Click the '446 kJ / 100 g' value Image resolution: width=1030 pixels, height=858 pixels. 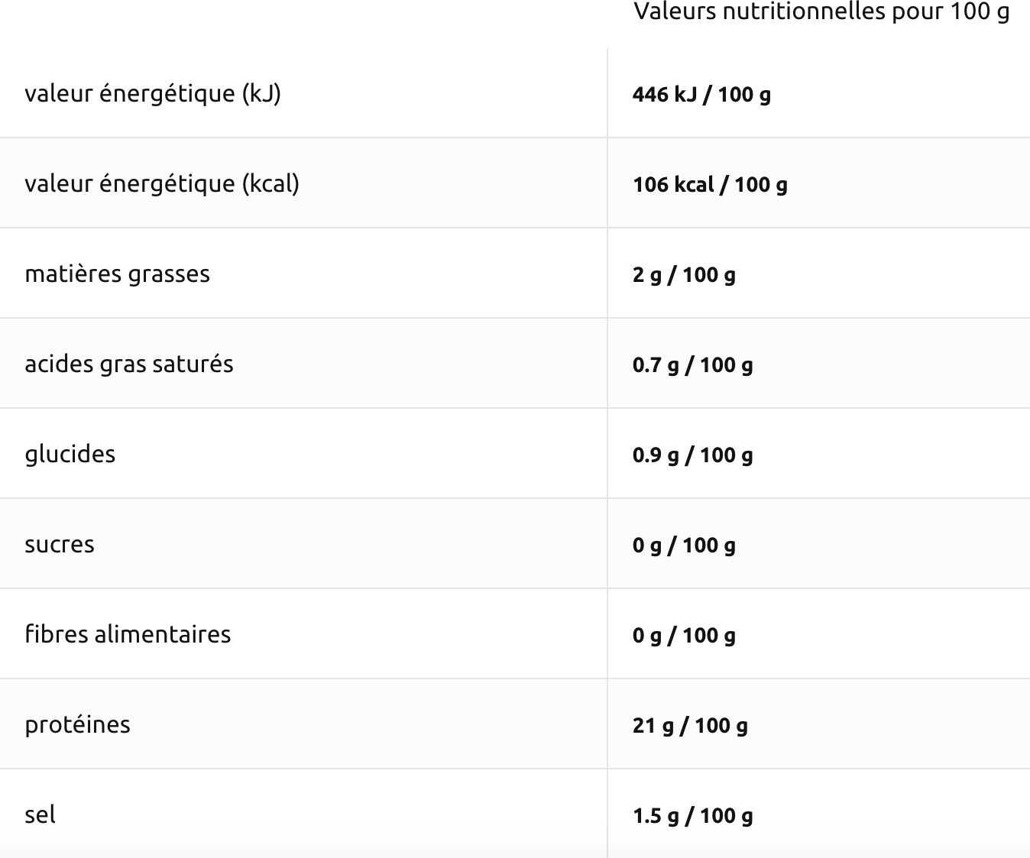pos(701,95)
